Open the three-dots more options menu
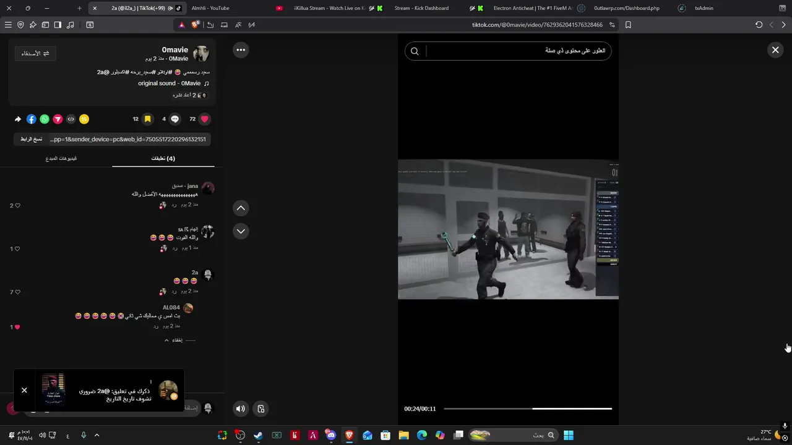792x445 pixels. (x=241, y=49)
